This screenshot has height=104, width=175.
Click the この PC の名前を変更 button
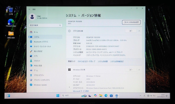pos(131,22)
